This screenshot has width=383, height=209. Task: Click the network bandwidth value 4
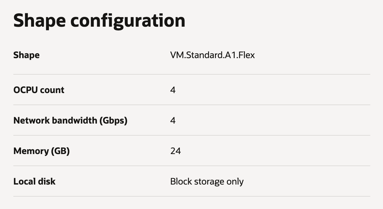pyautogui.click(x=173, y=121)
